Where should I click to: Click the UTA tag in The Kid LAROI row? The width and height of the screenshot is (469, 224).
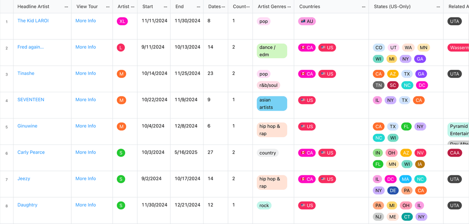[x=454, y=21]
